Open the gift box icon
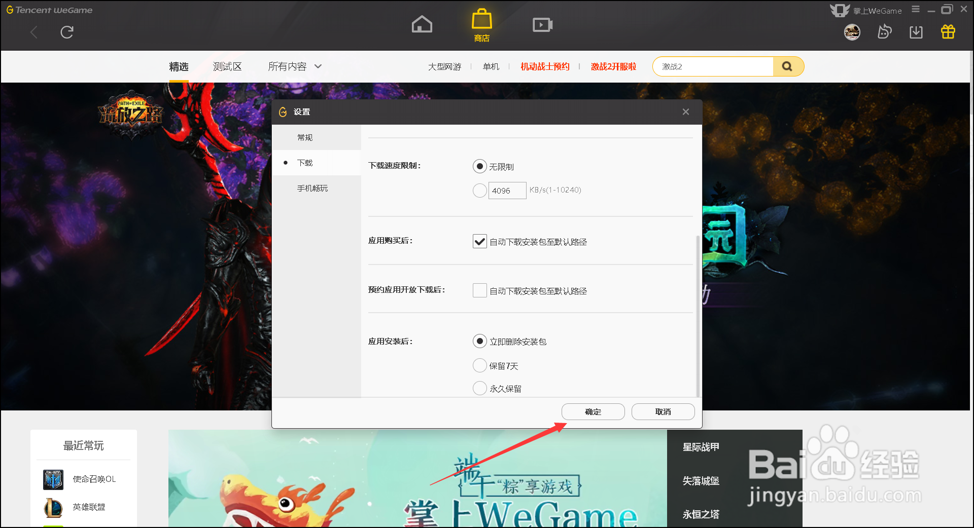The height and width of the screenshot is (528, 974). [948, 32]
